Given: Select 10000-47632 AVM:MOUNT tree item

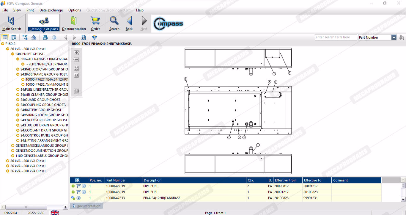Looking at the screenshot, I should (x=47, y=84).
